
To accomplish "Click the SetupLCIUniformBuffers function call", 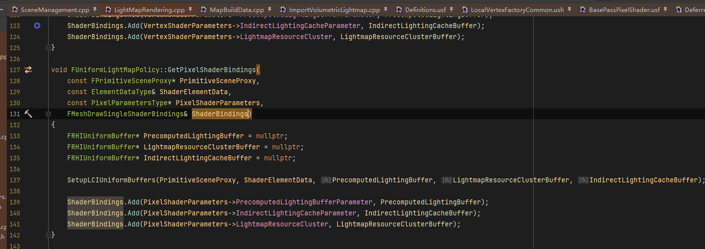I will click(x=111, y=180).
